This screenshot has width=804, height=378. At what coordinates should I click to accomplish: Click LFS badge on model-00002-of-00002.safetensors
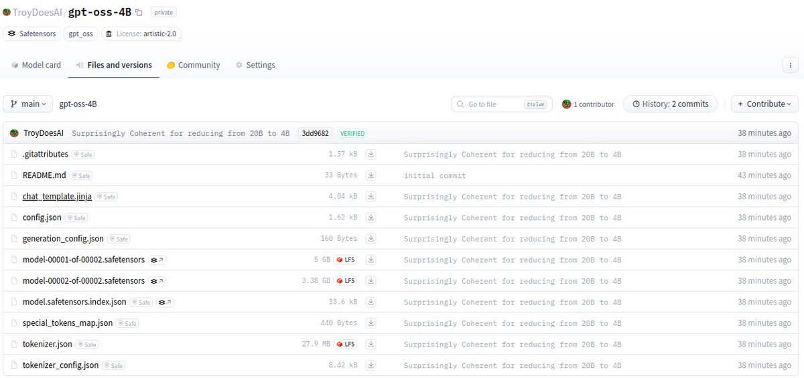(346, 281)
